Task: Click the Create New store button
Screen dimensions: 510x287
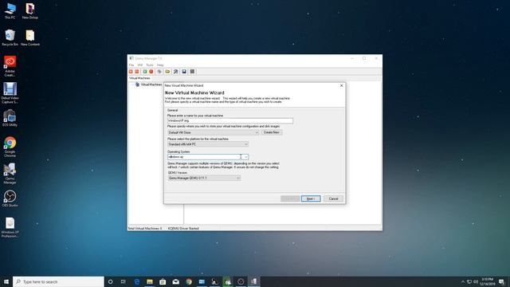Action: pyautogui.click(x=271, y=132)
